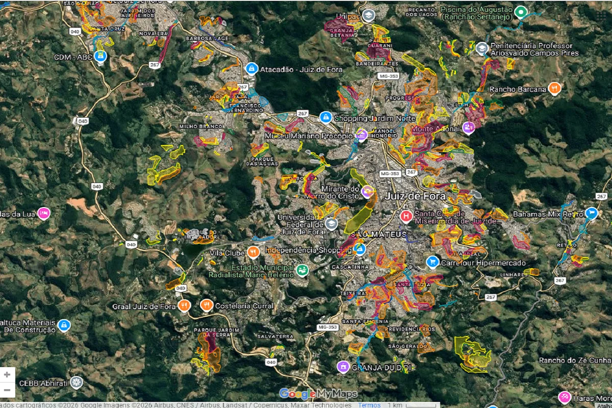The width and height of the screenshot is (612, 408).
Task: Click the Carrefour Hipermercado shopping cart pin
Action: (x=432, y=262)
